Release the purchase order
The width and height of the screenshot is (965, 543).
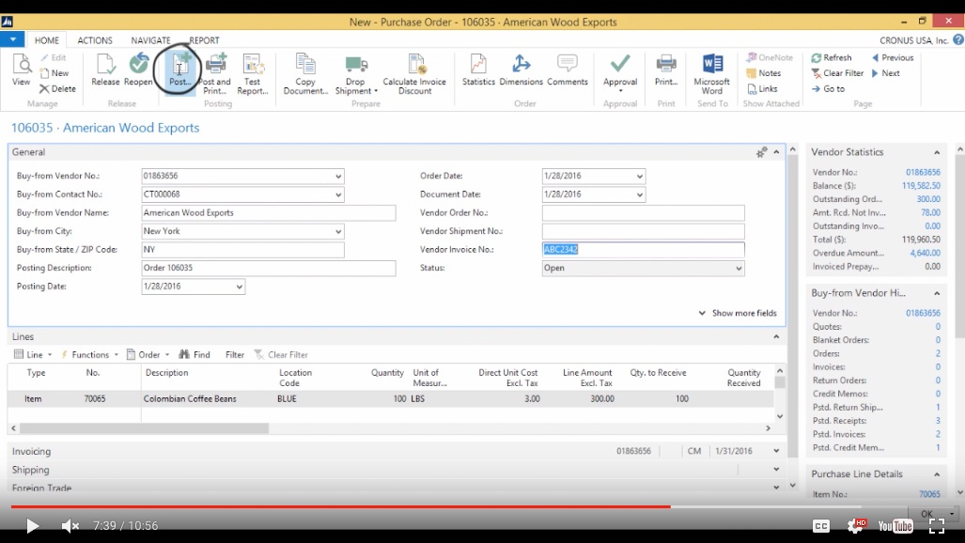[x=105, y=70]
